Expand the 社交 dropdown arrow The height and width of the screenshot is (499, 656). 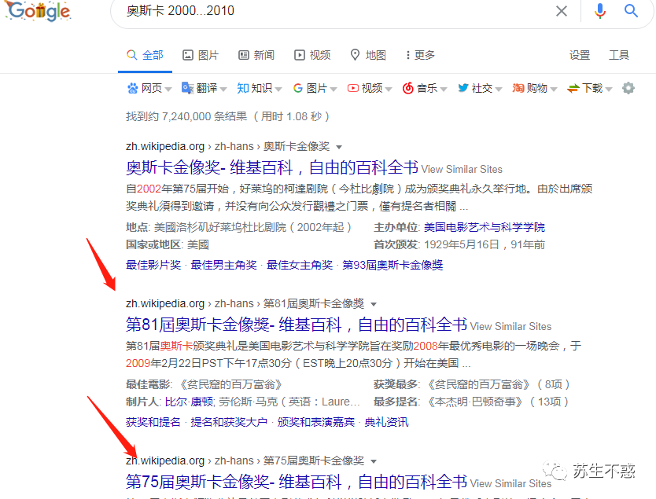click(499, 89)
